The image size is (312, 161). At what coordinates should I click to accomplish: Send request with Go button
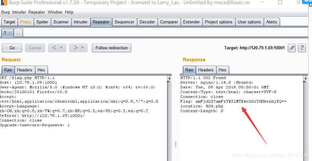pyautogui.click(x=12, y=48)
